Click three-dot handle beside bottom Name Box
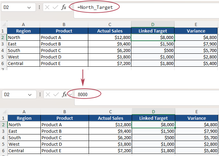 point(40,94)
